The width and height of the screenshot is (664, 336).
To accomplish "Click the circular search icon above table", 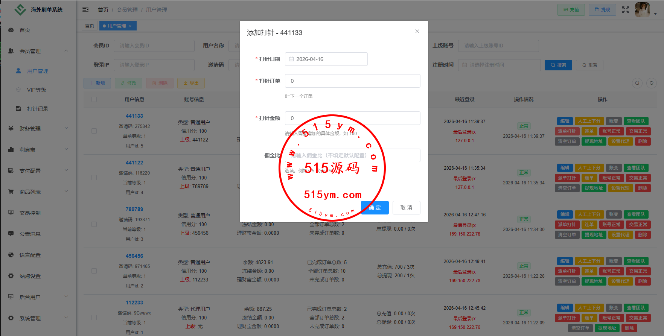I will [637, 83].
